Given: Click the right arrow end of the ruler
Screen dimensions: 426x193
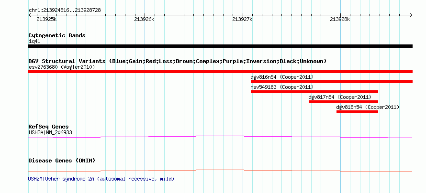Looking at the screenshot, I should coord(411,15).
